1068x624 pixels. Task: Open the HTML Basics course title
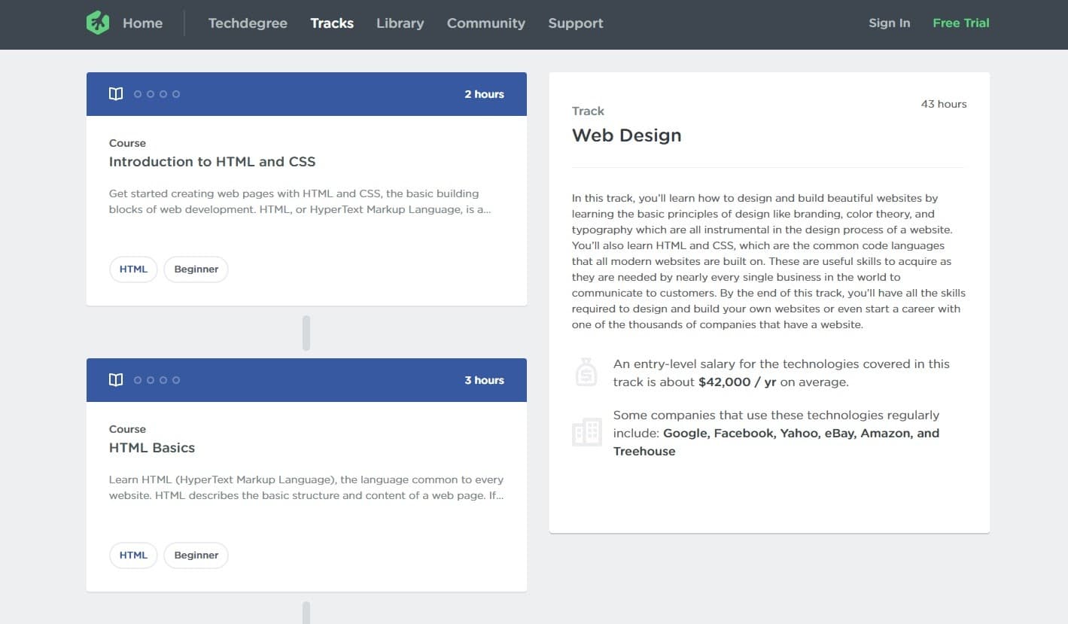[x=152, y=447]
